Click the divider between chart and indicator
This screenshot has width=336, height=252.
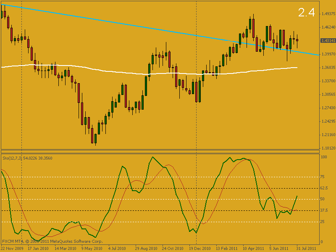click(160, 152)
